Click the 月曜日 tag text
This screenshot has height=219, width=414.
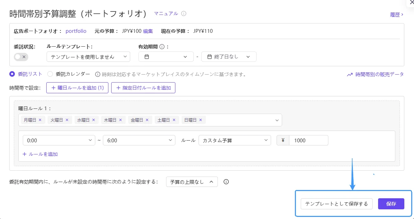(30, 120)
